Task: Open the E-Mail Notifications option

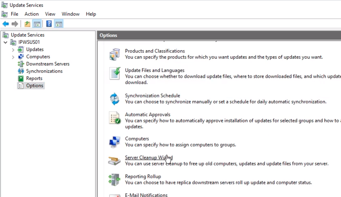Action: pos(146,195)
